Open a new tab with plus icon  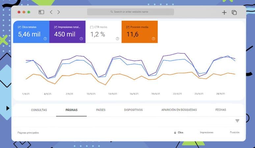pos(224,13)
